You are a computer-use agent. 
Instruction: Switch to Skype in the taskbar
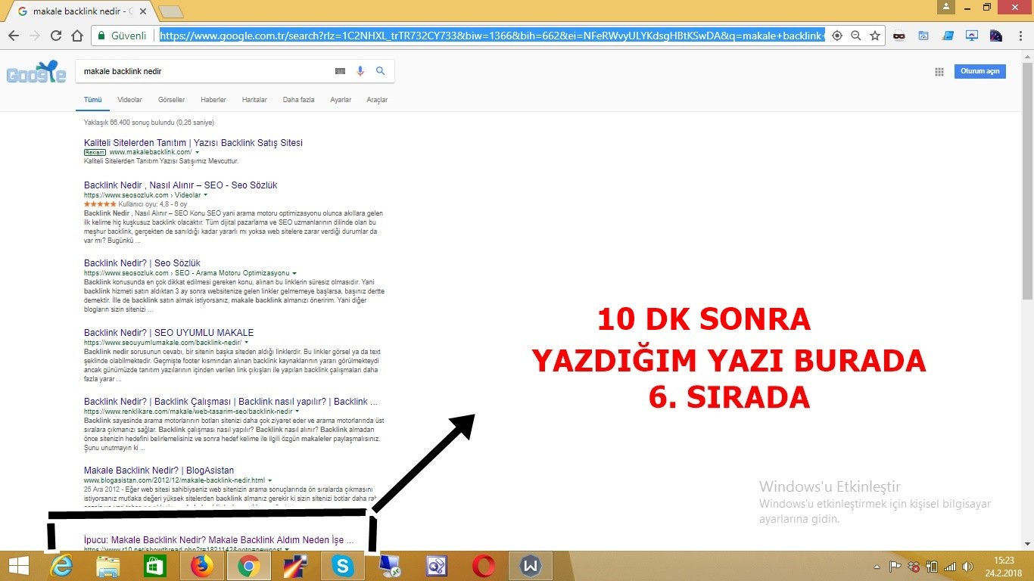click(343, 566)
